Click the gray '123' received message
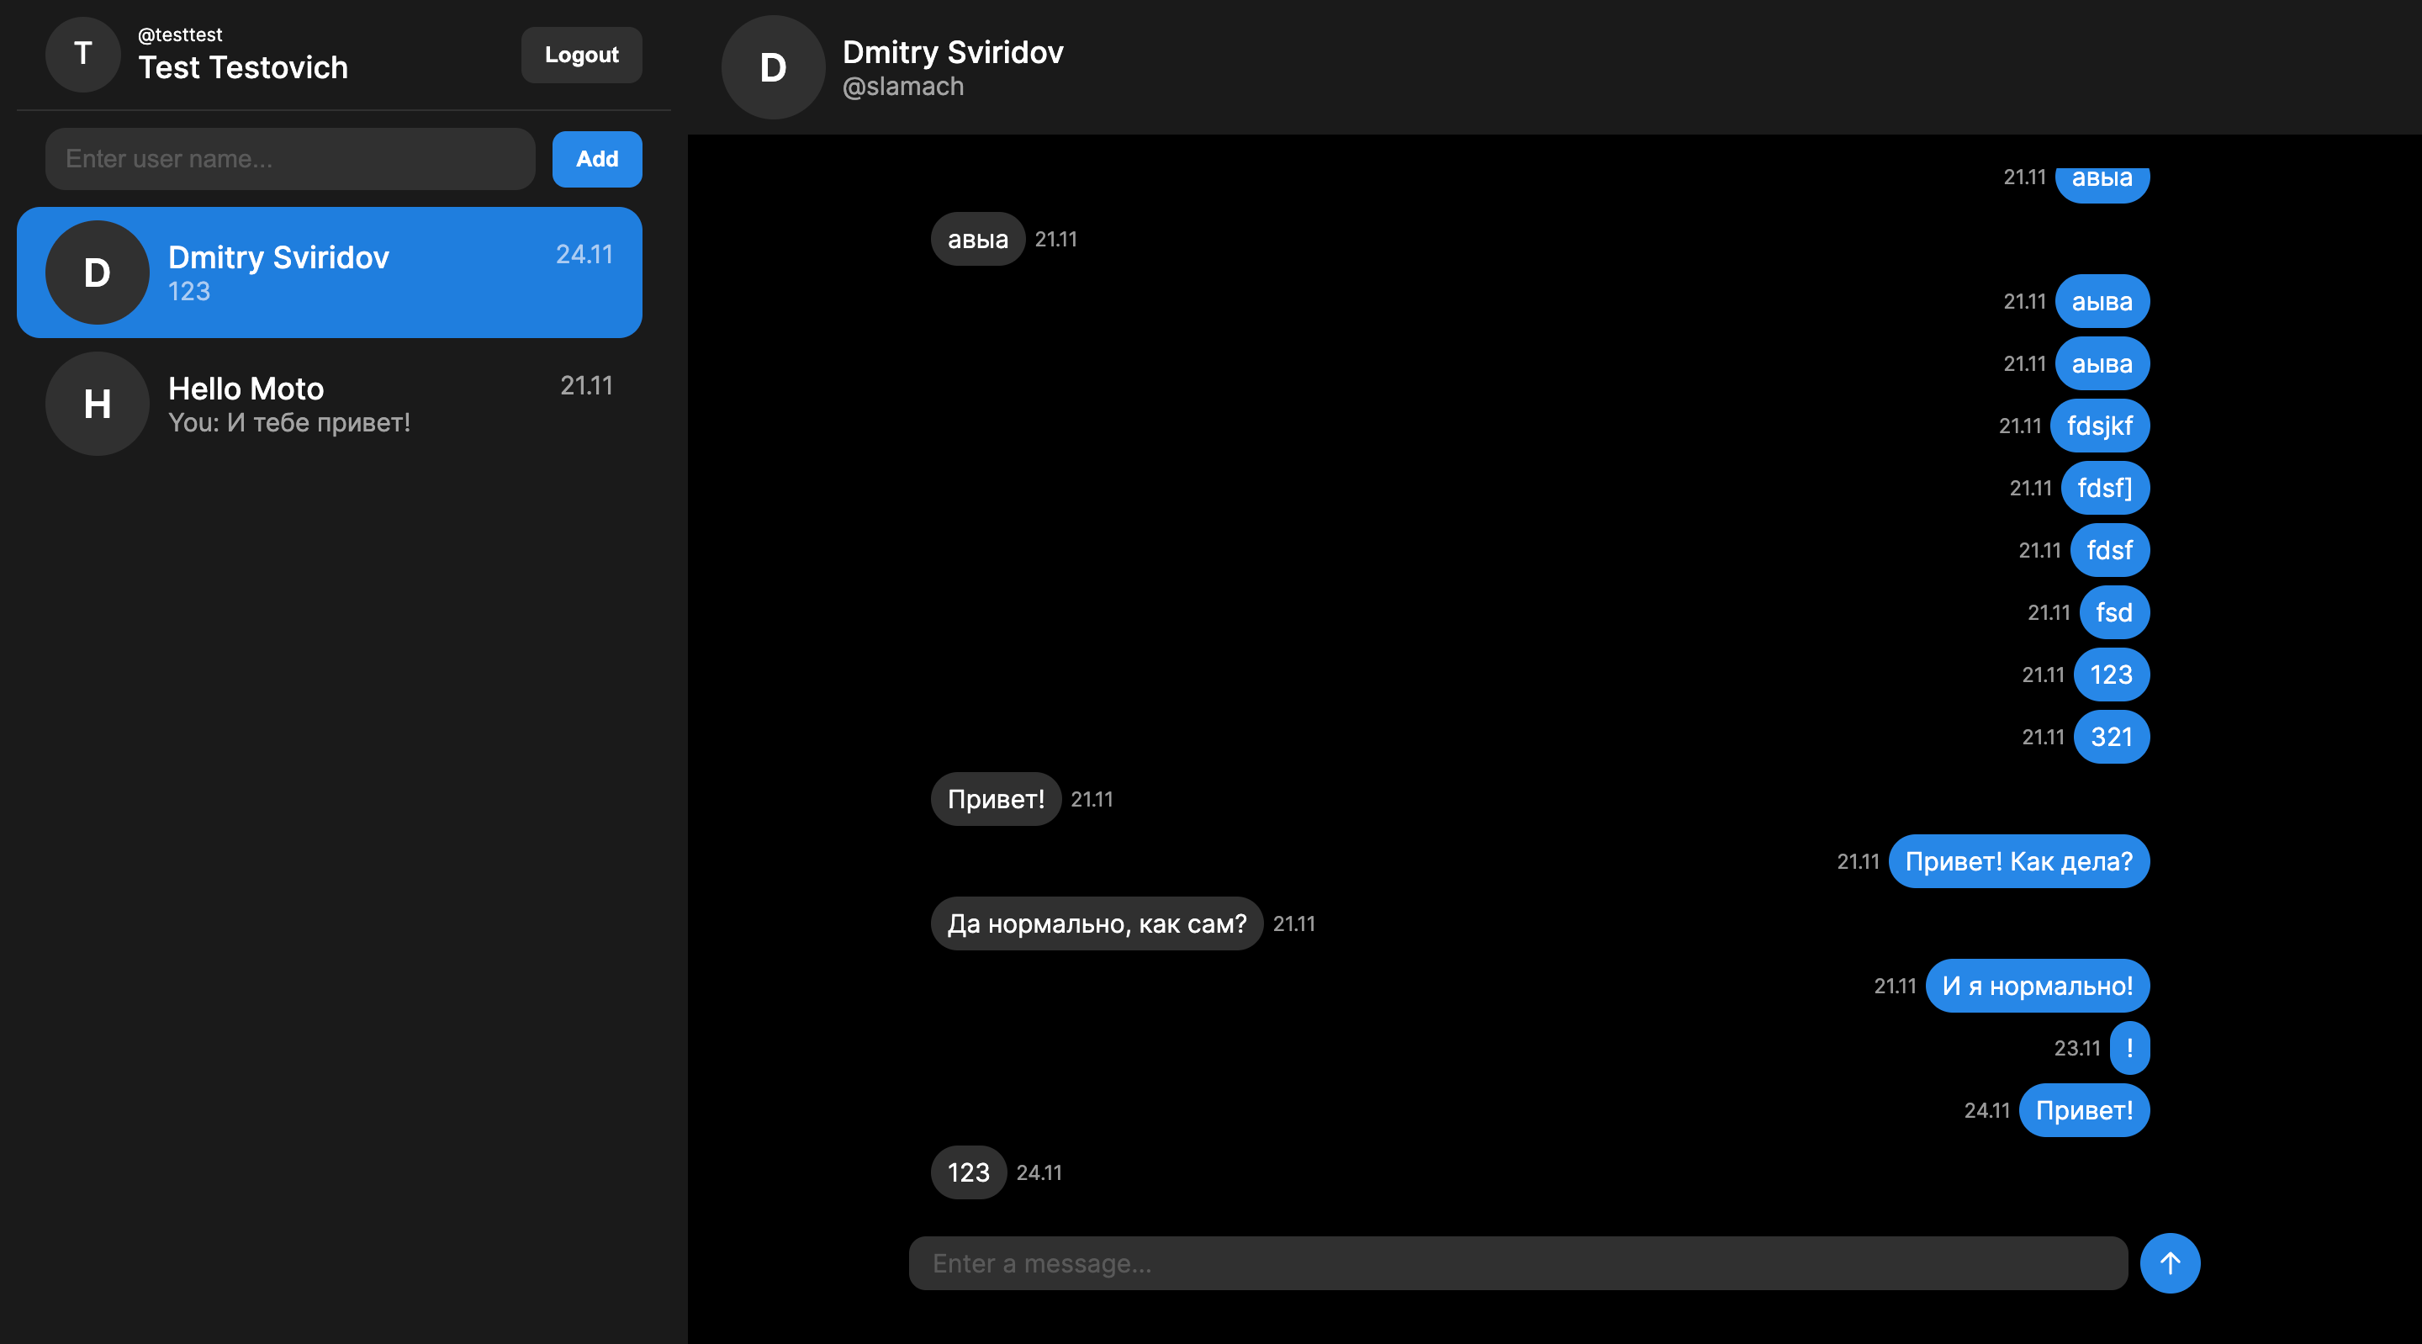The height and width of the screenshot is (1344, 2422). pyautogui.click(x=967, y=1172)
